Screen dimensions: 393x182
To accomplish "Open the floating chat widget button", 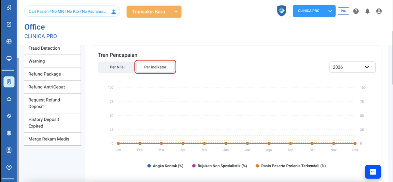I will 373,172.
